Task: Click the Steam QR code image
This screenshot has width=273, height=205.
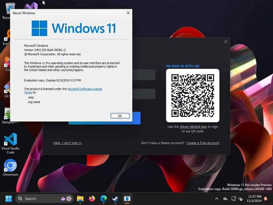Action: click(192, 96)
